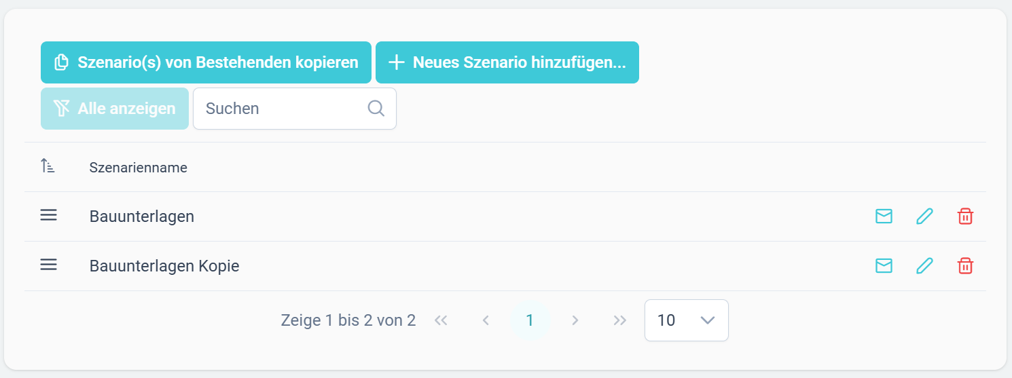Copy scenarios via Szenario(s) von Bestehenden kopieren
This screenshot has height=378, width=1012.
[206, 62]
